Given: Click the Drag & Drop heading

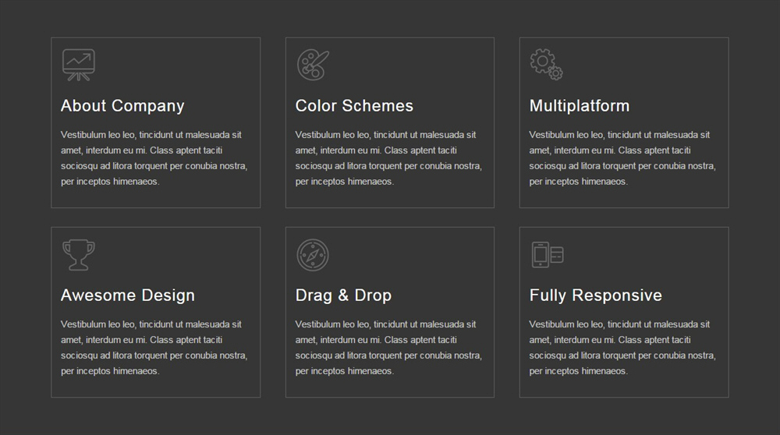Looking at the screenshot, I should (343, 295).
